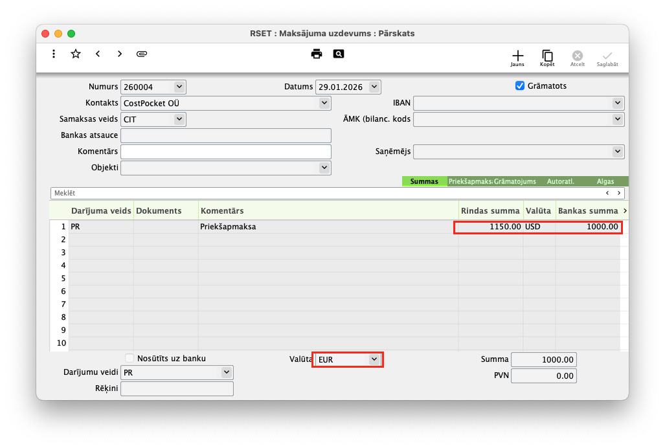
Task: Toggle the Grāmatots checkbox
Action: (519, 86)
